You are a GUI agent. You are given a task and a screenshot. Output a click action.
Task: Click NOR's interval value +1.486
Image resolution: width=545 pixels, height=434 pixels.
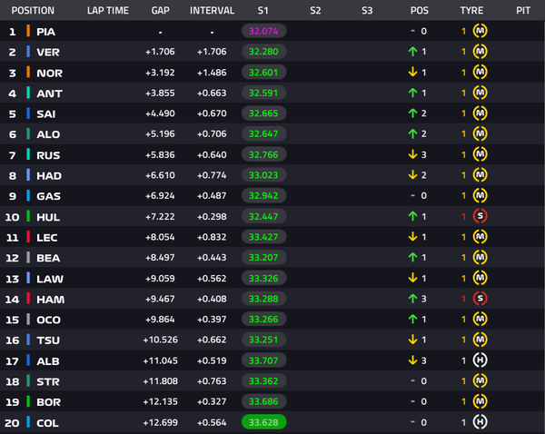point(212,73)
